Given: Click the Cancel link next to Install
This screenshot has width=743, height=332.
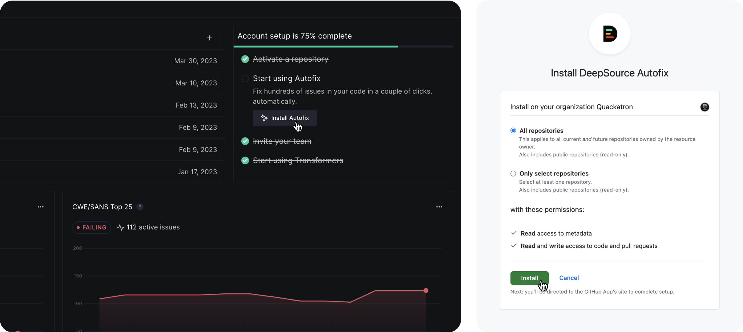Looking at the screenshot, I should click(x=569, y=278).
